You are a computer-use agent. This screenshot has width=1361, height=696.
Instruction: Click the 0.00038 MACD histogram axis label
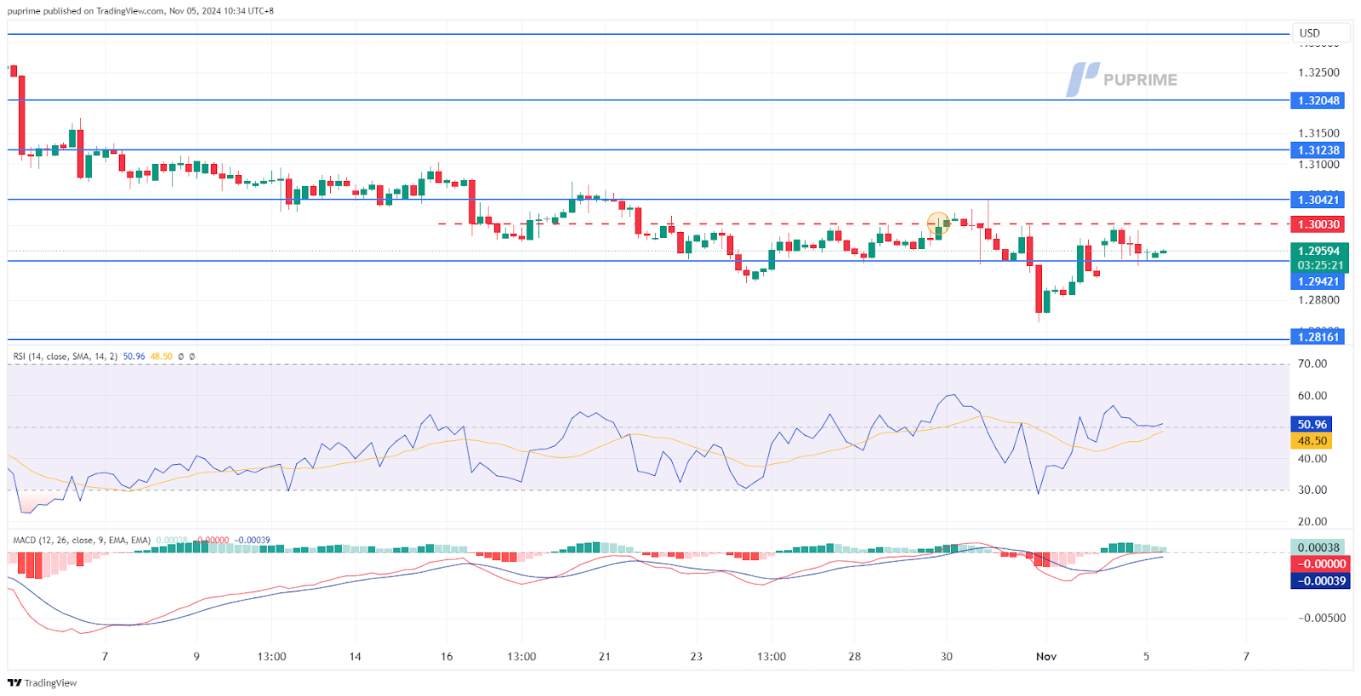(x=1318, y=547)
